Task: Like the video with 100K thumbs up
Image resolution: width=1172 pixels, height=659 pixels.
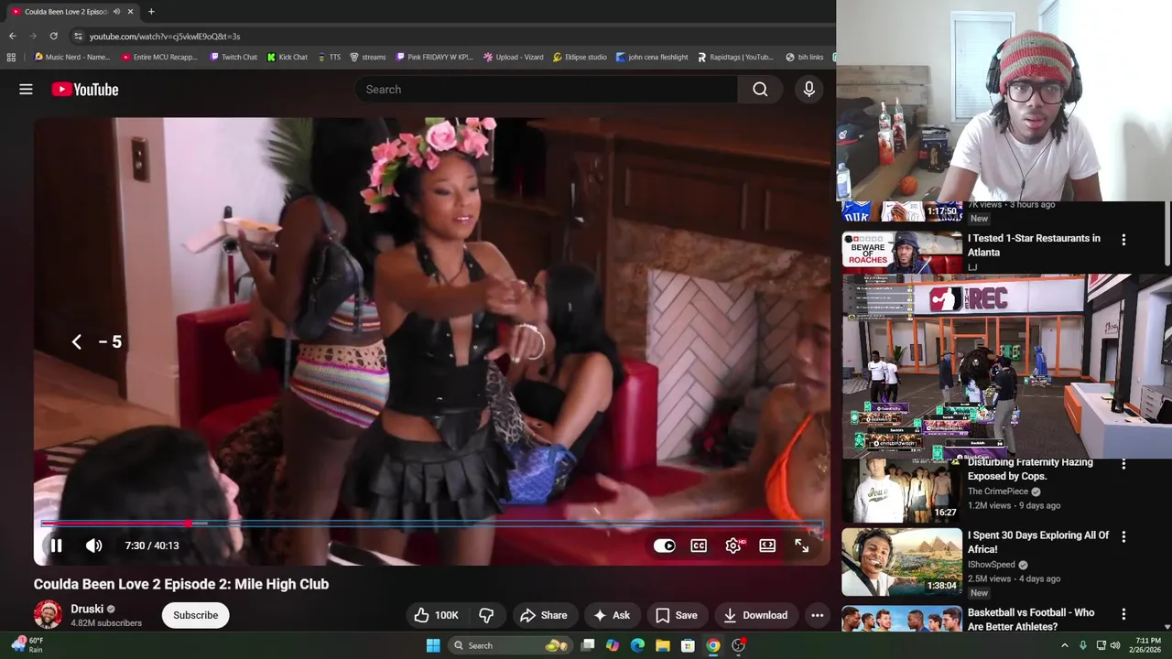Action: click(436, 615)
